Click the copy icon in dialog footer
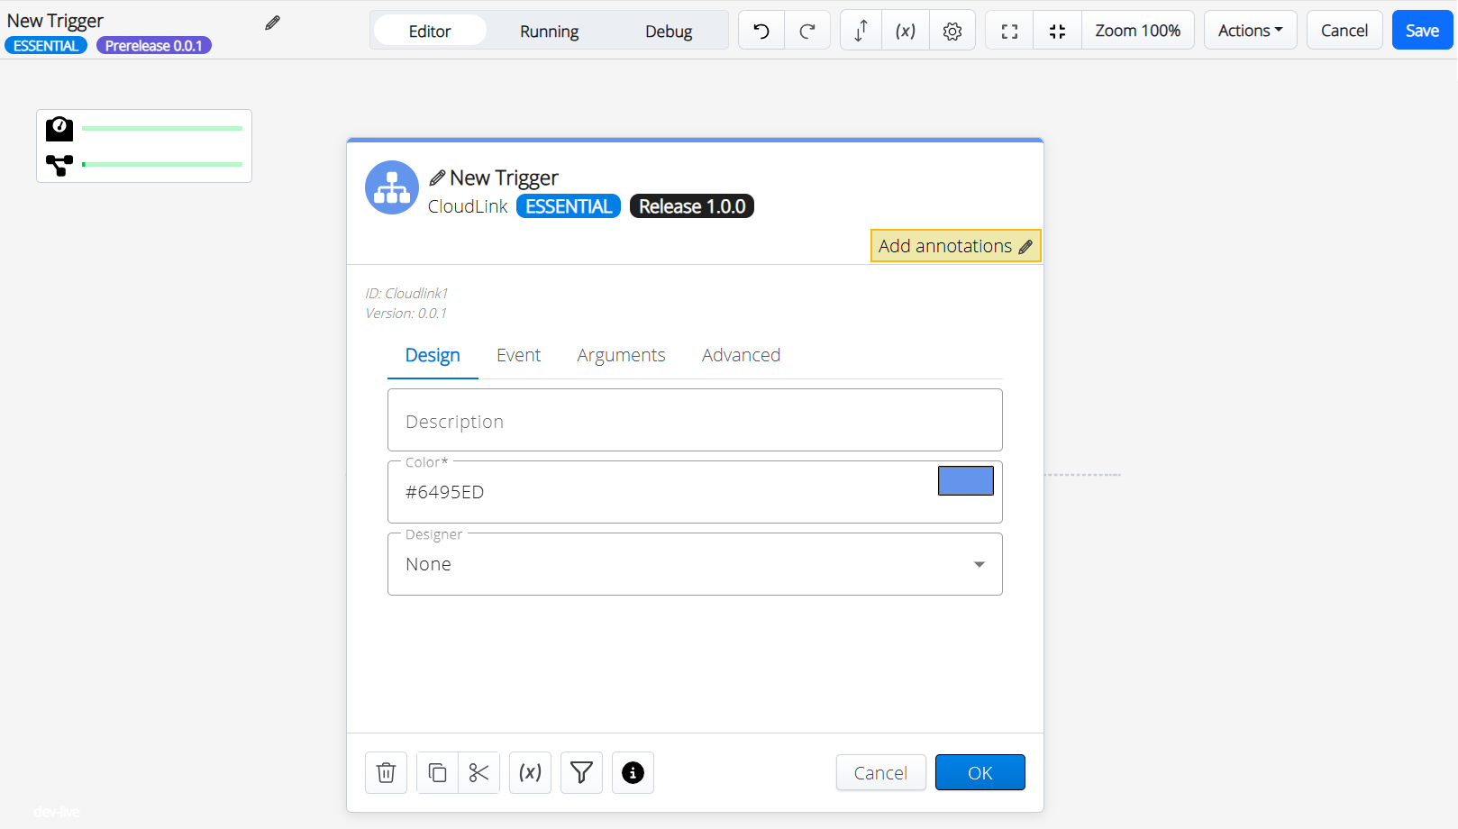 [437, 772]
